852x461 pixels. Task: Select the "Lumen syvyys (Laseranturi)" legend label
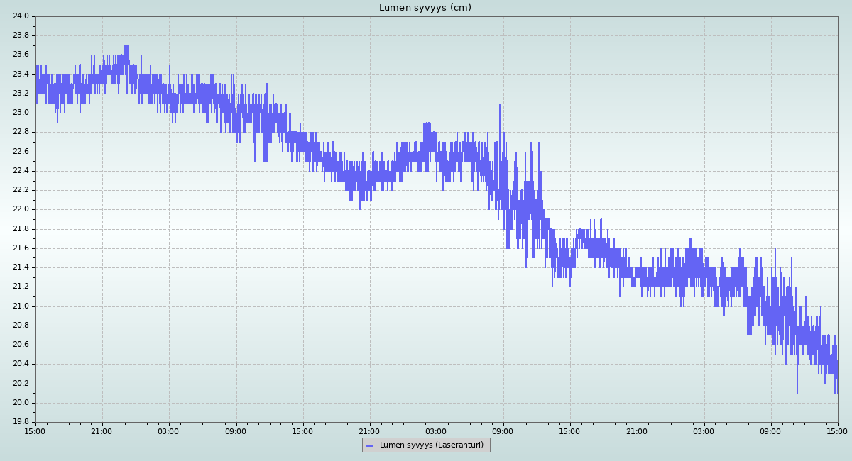click(431, 445)
